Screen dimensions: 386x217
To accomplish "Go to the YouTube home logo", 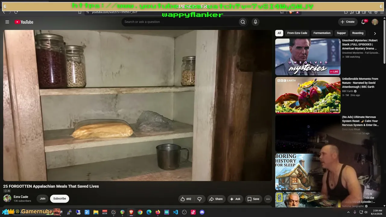I will (24, 22).
